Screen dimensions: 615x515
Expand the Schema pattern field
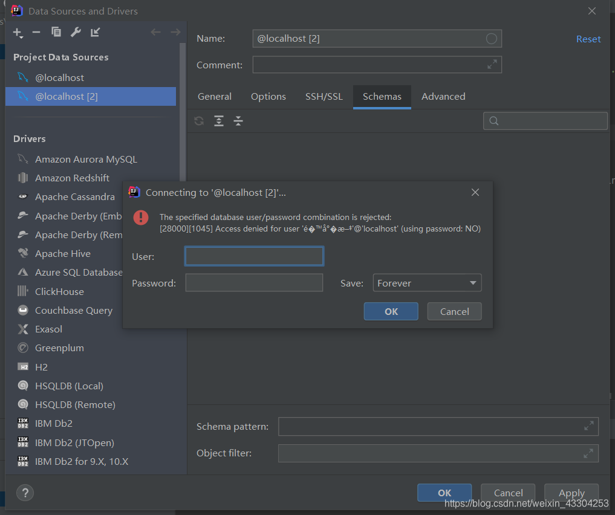589,426
